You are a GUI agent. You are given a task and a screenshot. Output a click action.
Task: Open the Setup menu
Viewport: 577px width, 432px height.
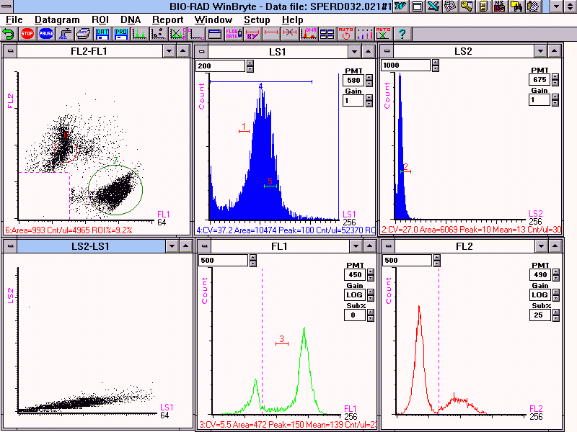(x=257, y=20)
